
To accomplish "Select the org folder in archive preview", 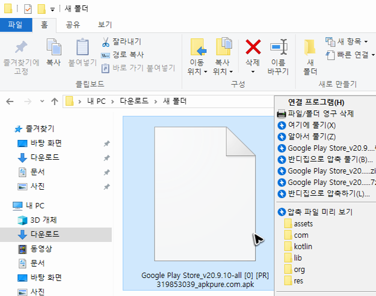I will [x=294, y=270].
